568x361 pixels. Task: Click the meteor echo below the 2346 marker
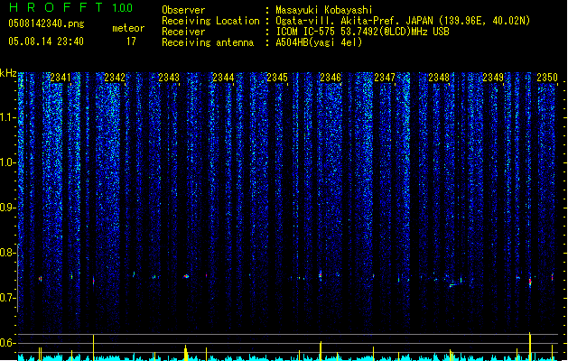click(321, 275)
